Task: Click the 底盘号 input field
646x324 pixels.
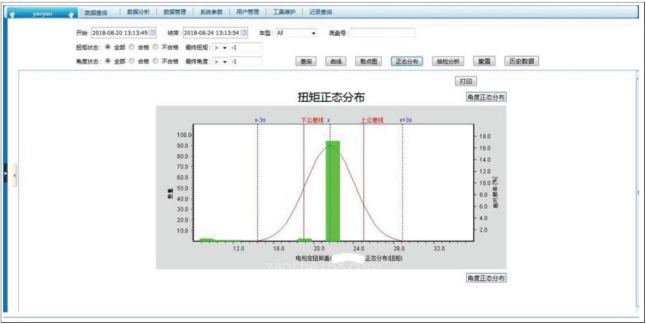Action: [x=383, y=33]
